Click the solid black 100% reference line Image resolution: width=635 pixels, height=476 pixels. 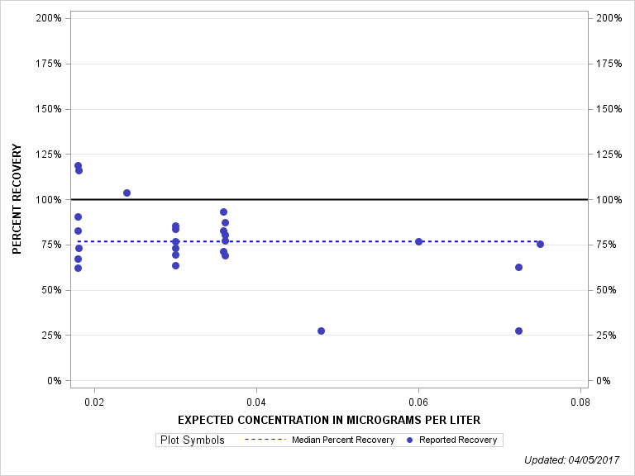point(329,199)
